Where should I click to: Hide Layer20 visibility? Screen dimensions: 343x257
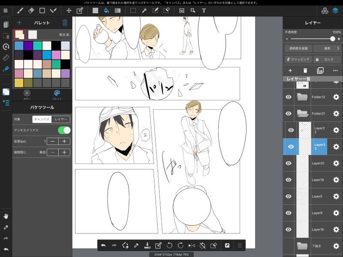pos(289,163)
